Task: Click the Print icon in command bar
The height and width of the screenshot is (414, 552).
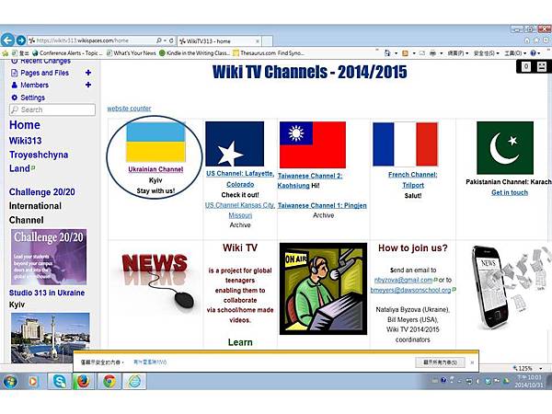Action: click(x=432, y=53)
